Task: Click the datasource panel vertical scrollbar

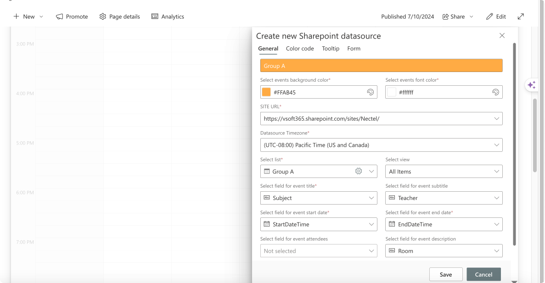Action: click(x=514, y=144)
